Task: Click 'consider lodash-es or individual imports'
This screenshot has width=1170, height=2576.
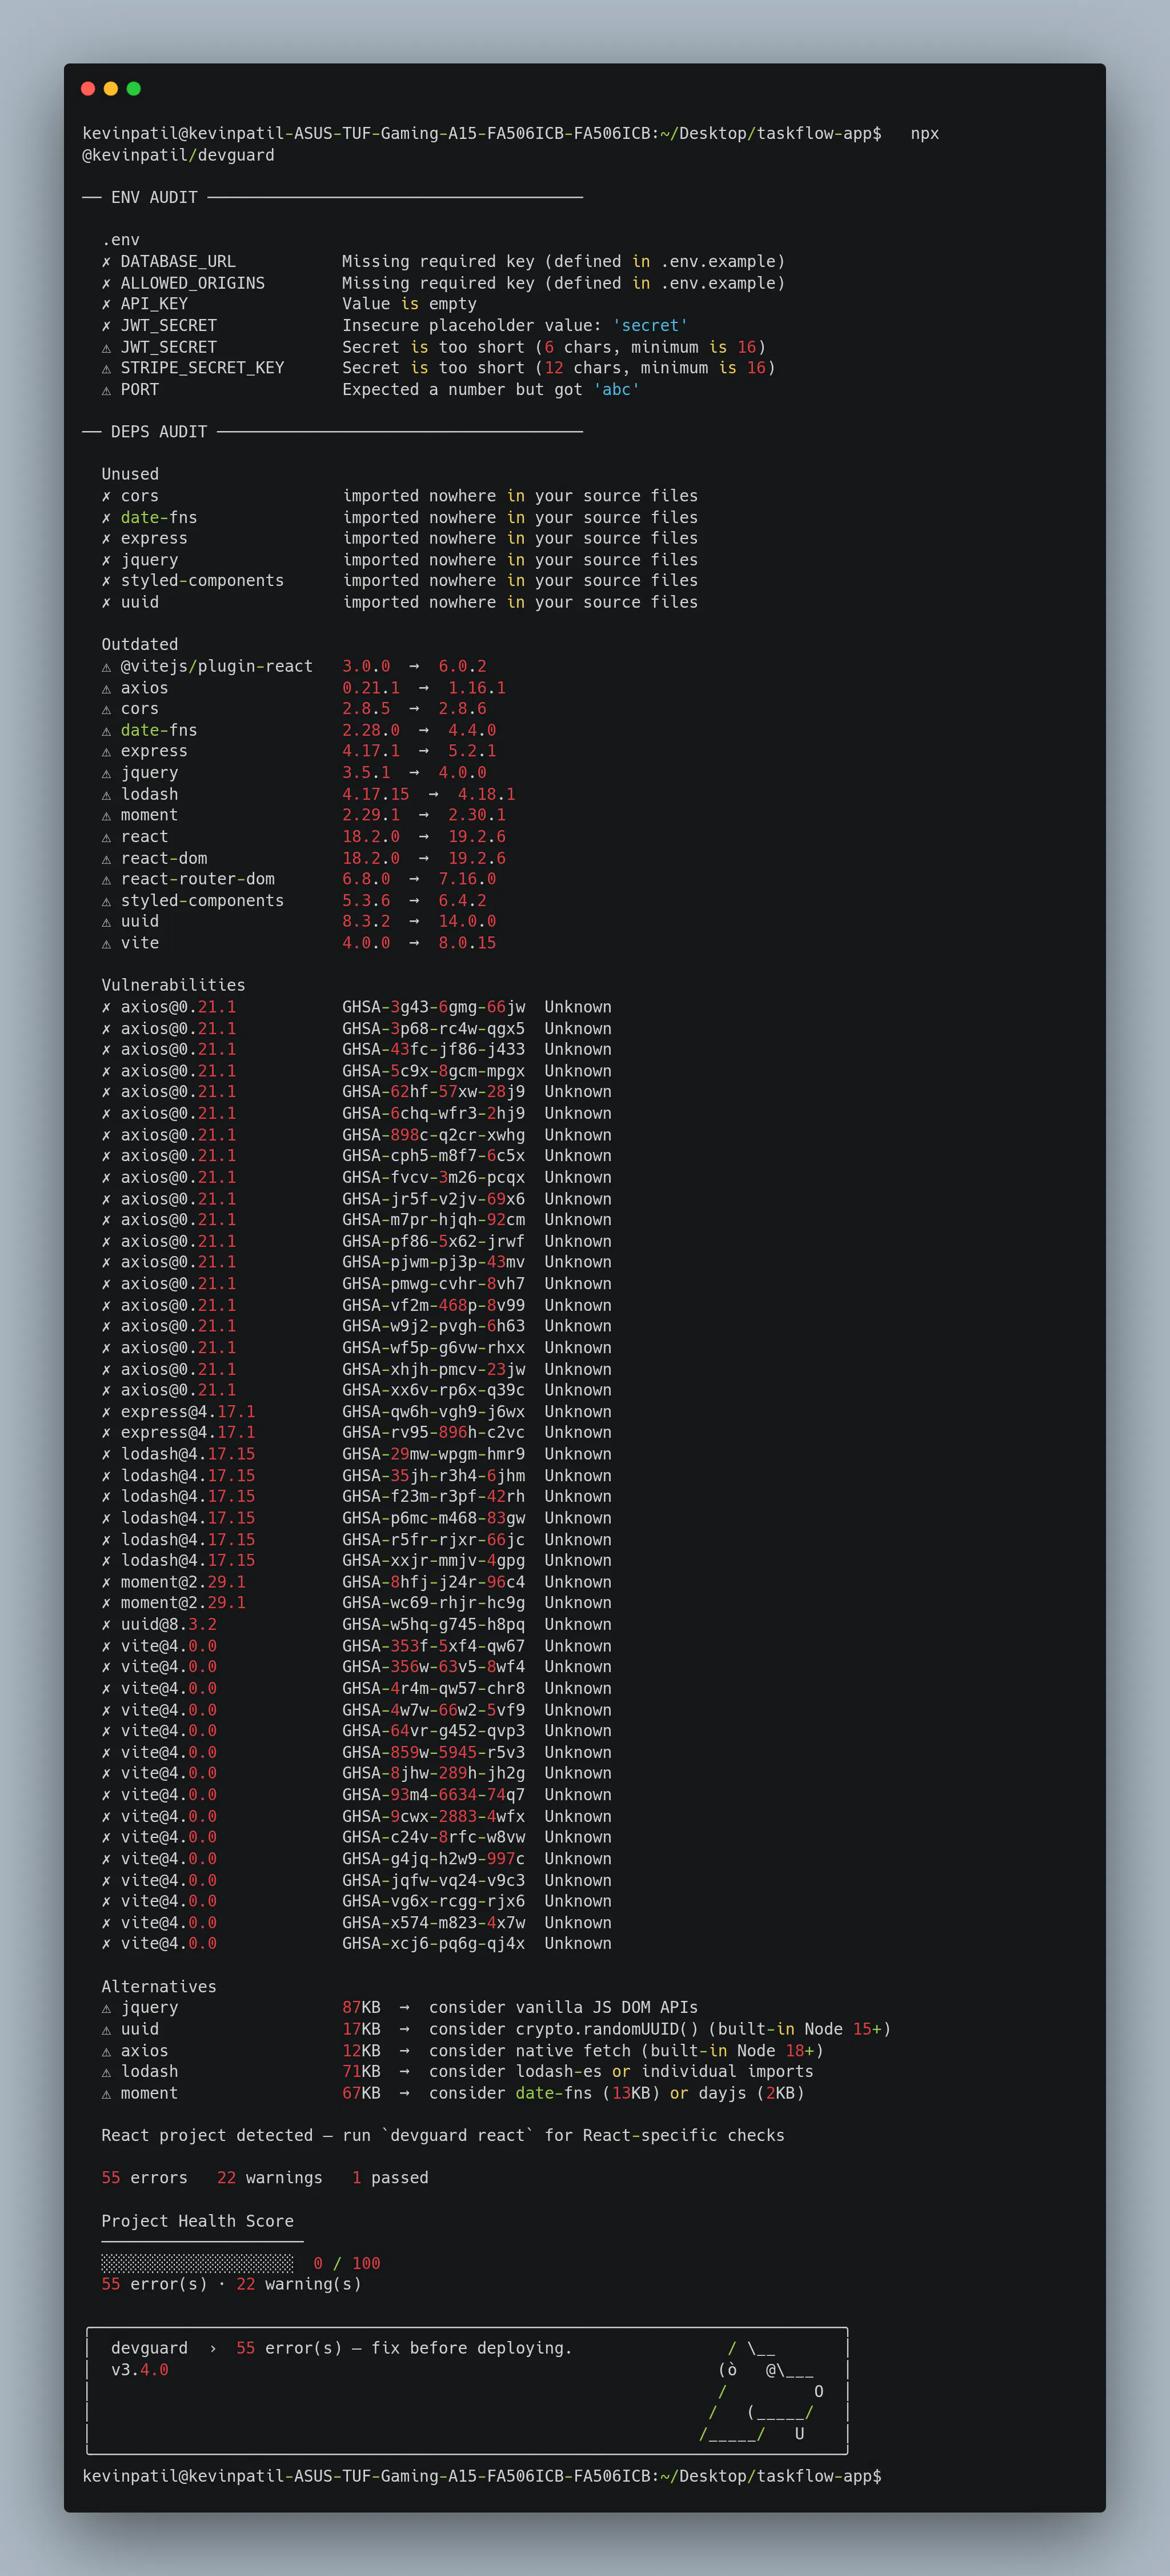Action: pyautogui.click(x=622, y=2071)
